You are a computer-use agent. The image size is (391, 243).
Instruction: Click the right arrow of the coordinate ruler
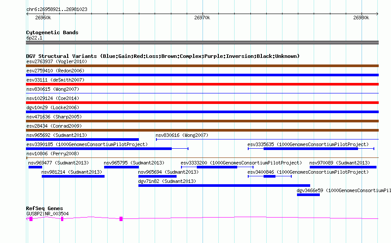click(377, 14)
